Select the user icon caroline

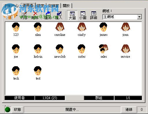pyautogui.click(x=60, y=27)
